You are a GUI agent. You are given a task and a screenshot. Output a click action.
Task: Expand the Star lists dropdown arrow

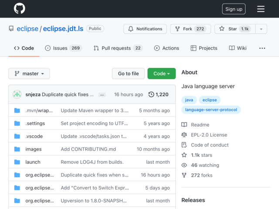pos(261,29)
